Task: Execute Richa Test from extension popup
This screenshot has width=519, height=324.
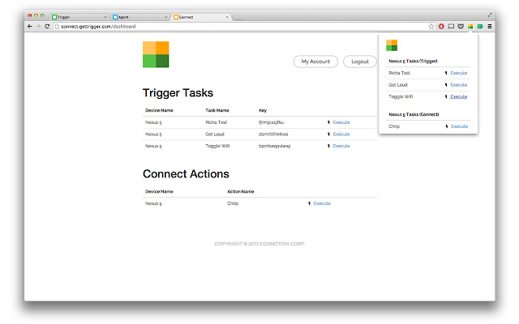Action: click(x=459, y=73)
